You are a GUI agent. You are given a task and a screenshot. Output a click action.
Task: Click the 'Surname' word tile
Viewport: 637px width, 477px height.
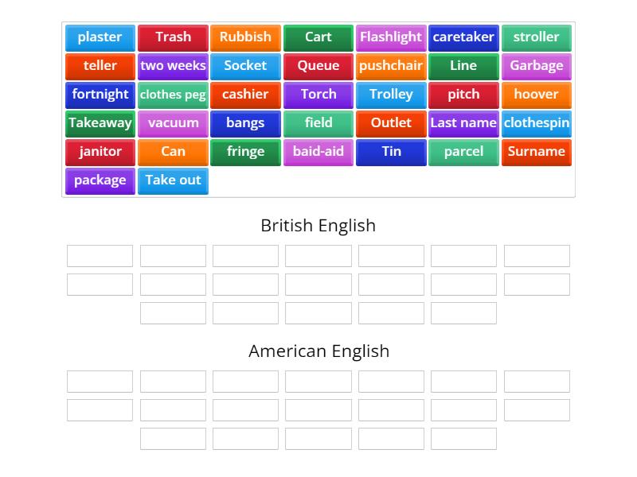[x=537, y=152]
